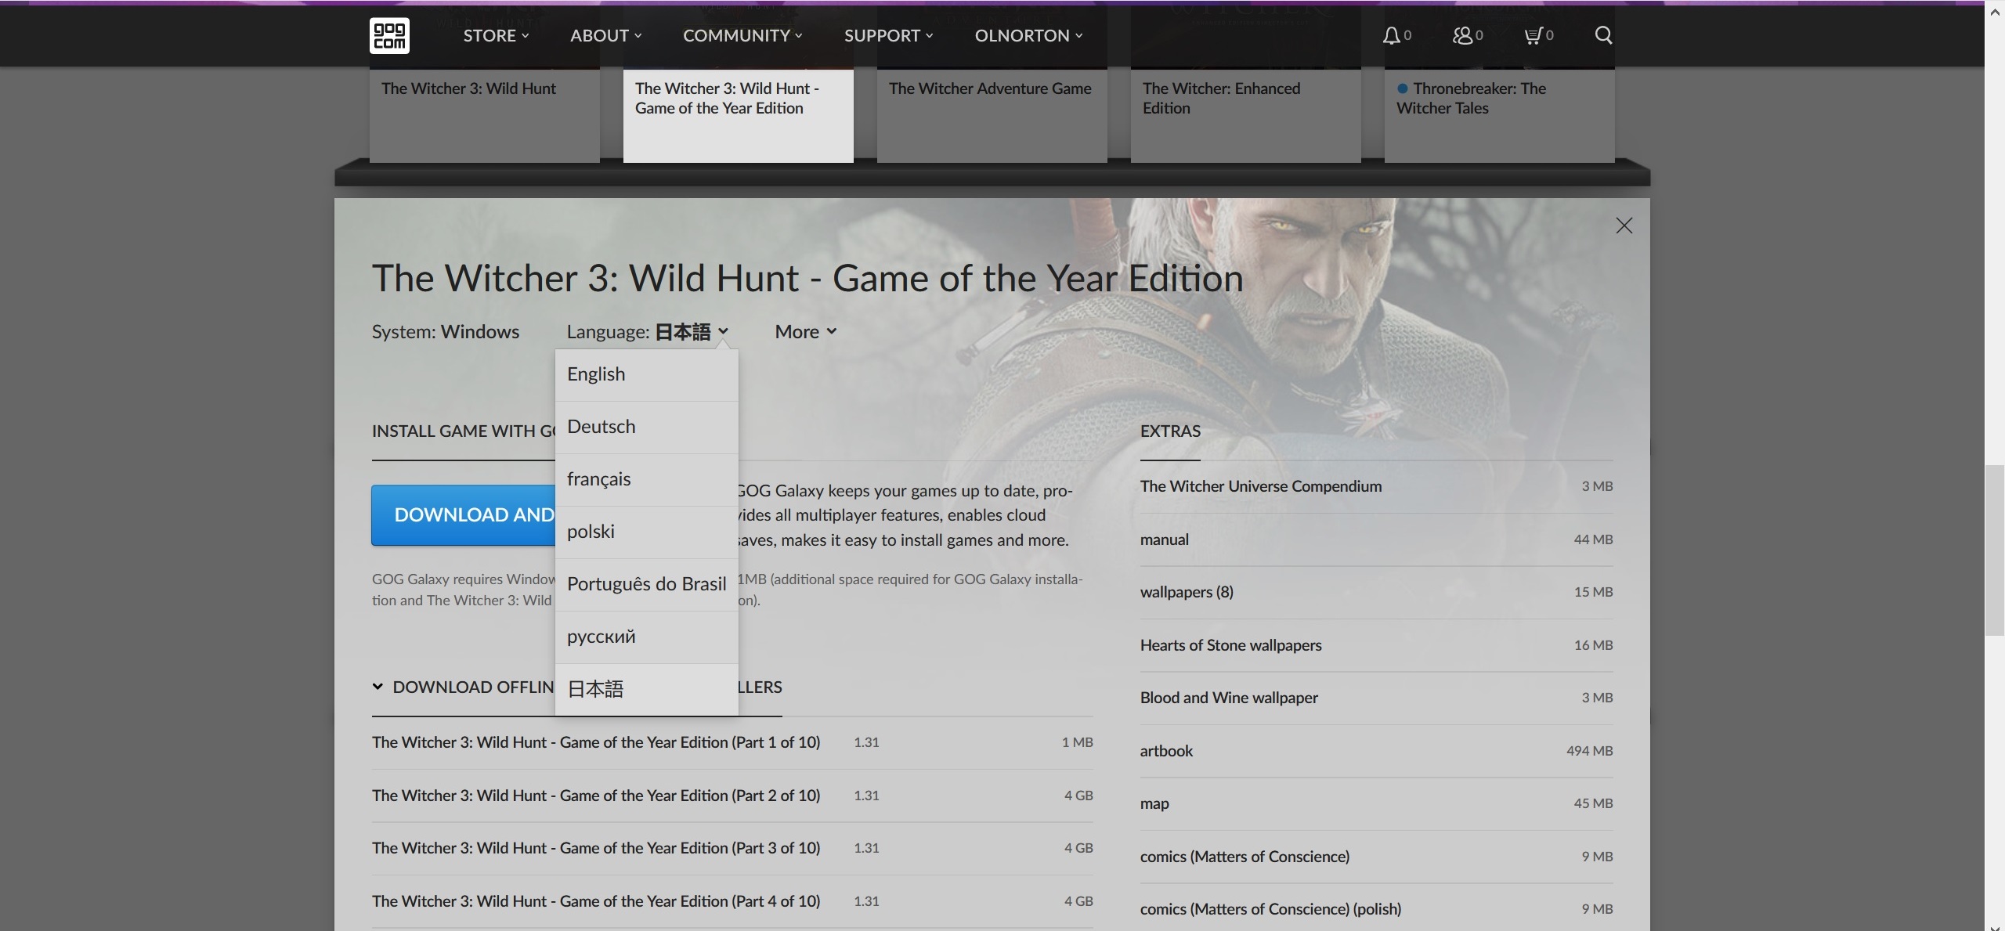This screenshot has width=2005, height=931.
Task: Choose 日本語 in language list
Action: [646, 689]
